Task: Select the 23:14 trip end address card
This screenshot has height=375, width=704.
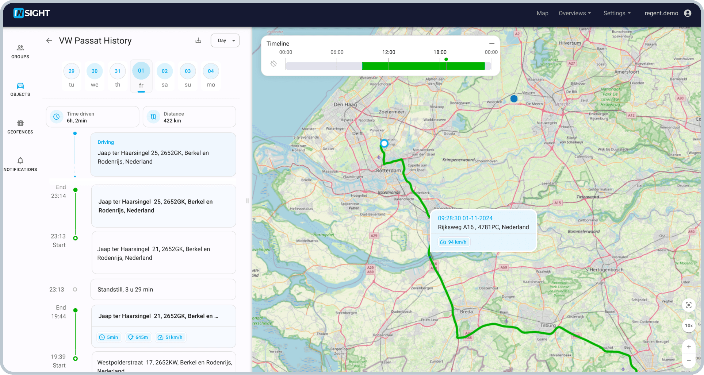Action: click(164, 206)
